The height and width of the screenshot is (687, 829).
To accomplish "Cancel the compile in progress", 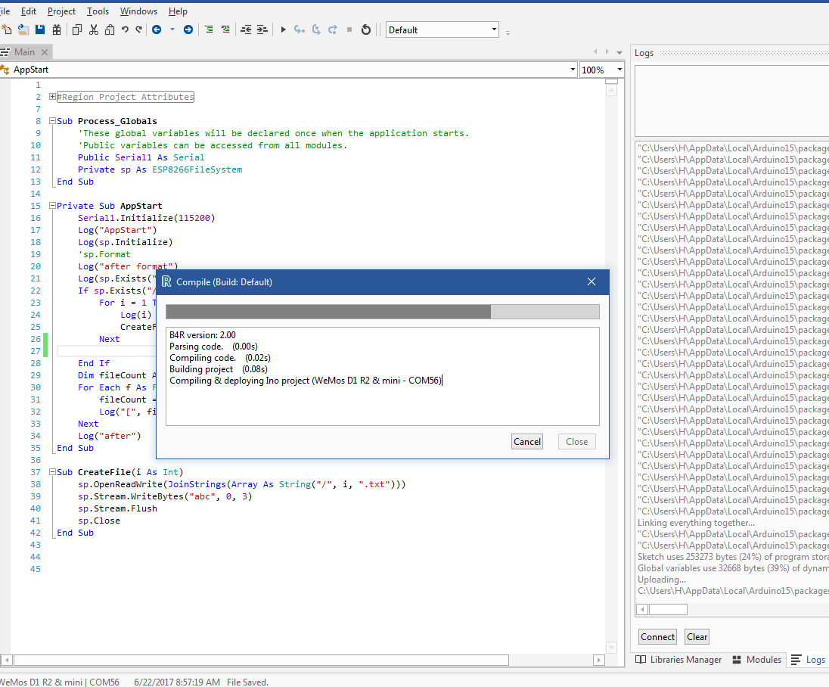I will [x=526, y=442].
